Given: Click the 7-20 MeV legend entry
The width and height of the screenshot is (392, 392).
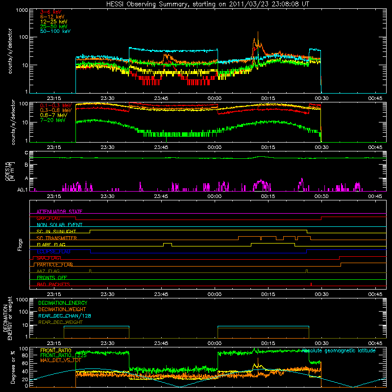Looking at the screenshot, I should pos(53,120).
